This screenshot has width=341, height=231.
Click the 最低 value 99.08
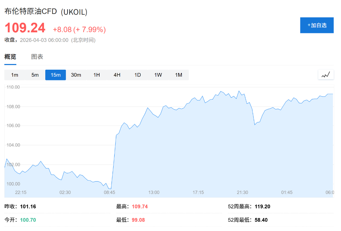(x=138, y=220)
